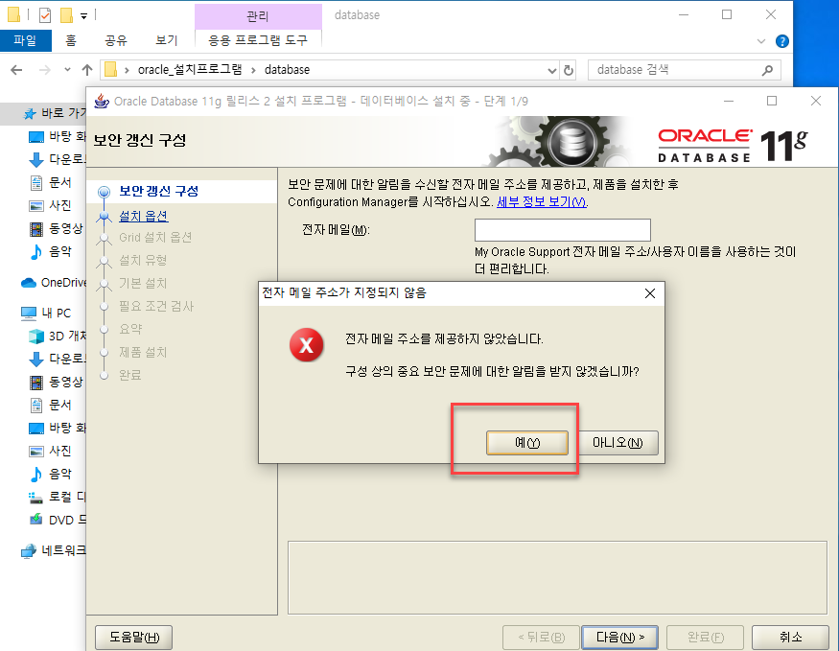839x651 pixels.
Task: Open the 응용 프로그램 도구 tab
Action: [x=258, y=40]
